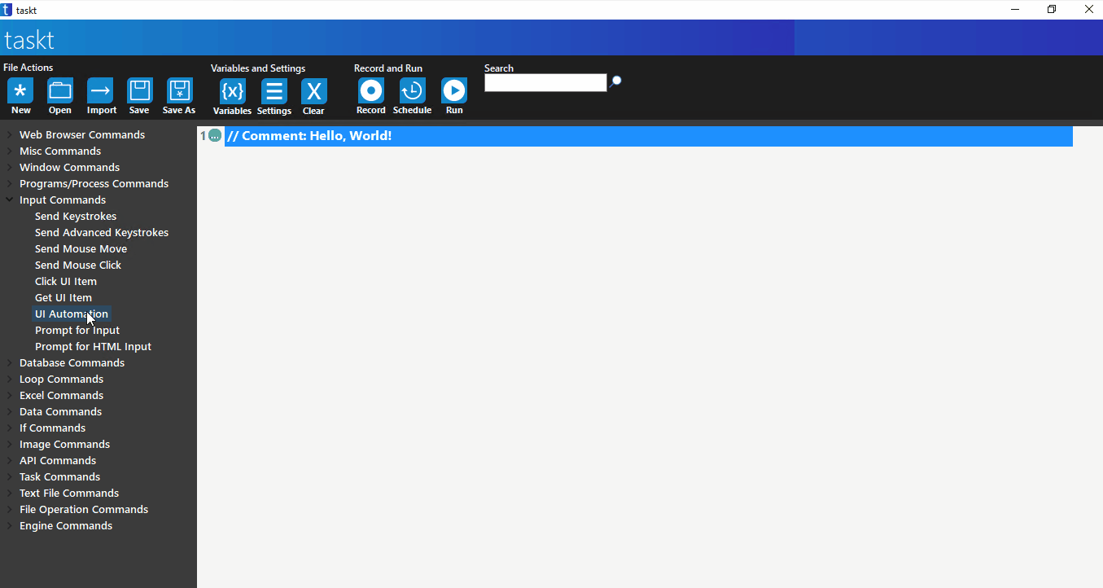Click Data Commands label
1103x588 pixels.
click(60, 412)
